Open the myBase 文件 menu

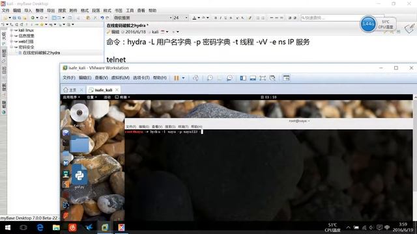point(6,10)
